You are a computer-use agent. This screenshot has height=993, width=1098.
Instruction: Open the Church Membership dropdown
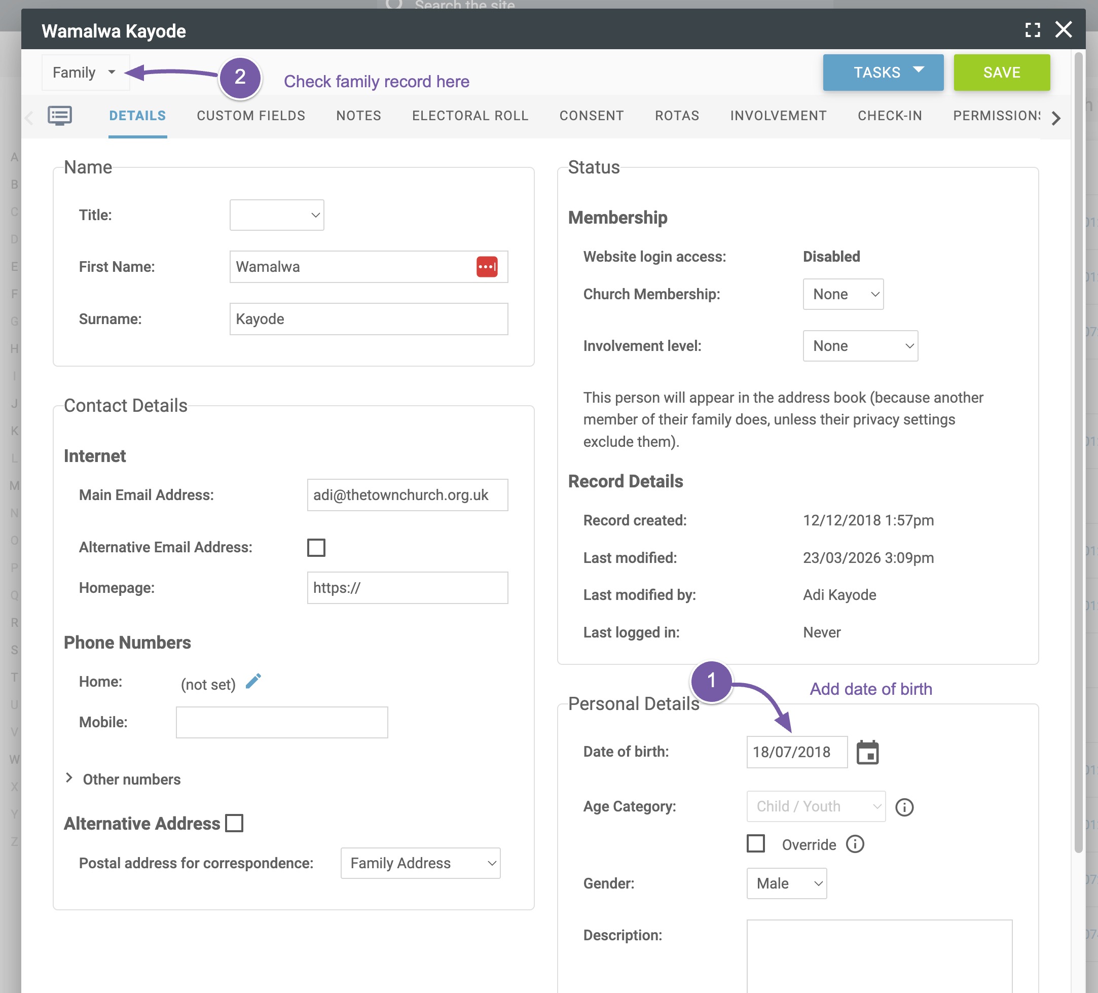tap(843, 294)
